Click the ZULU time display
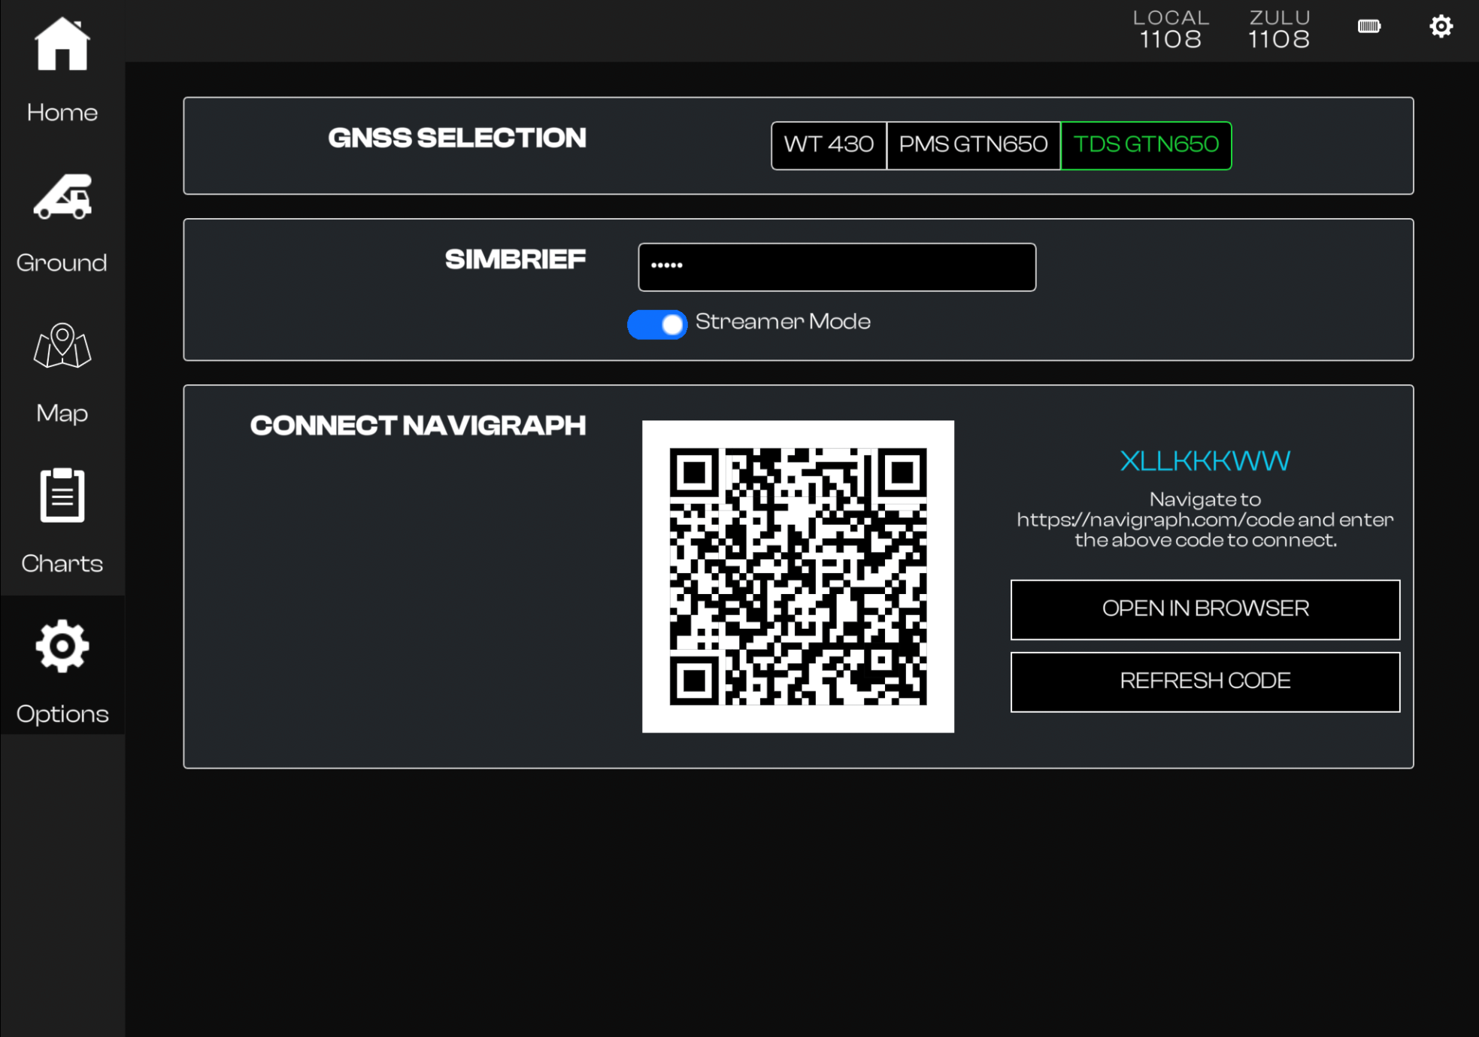This screenshot has width=1479, height=1037. click(x=1279, y=30)
